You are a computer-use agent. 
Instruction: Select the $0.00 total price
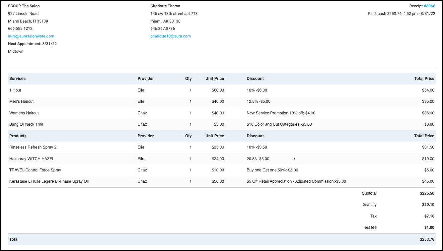tap(429, 124)
